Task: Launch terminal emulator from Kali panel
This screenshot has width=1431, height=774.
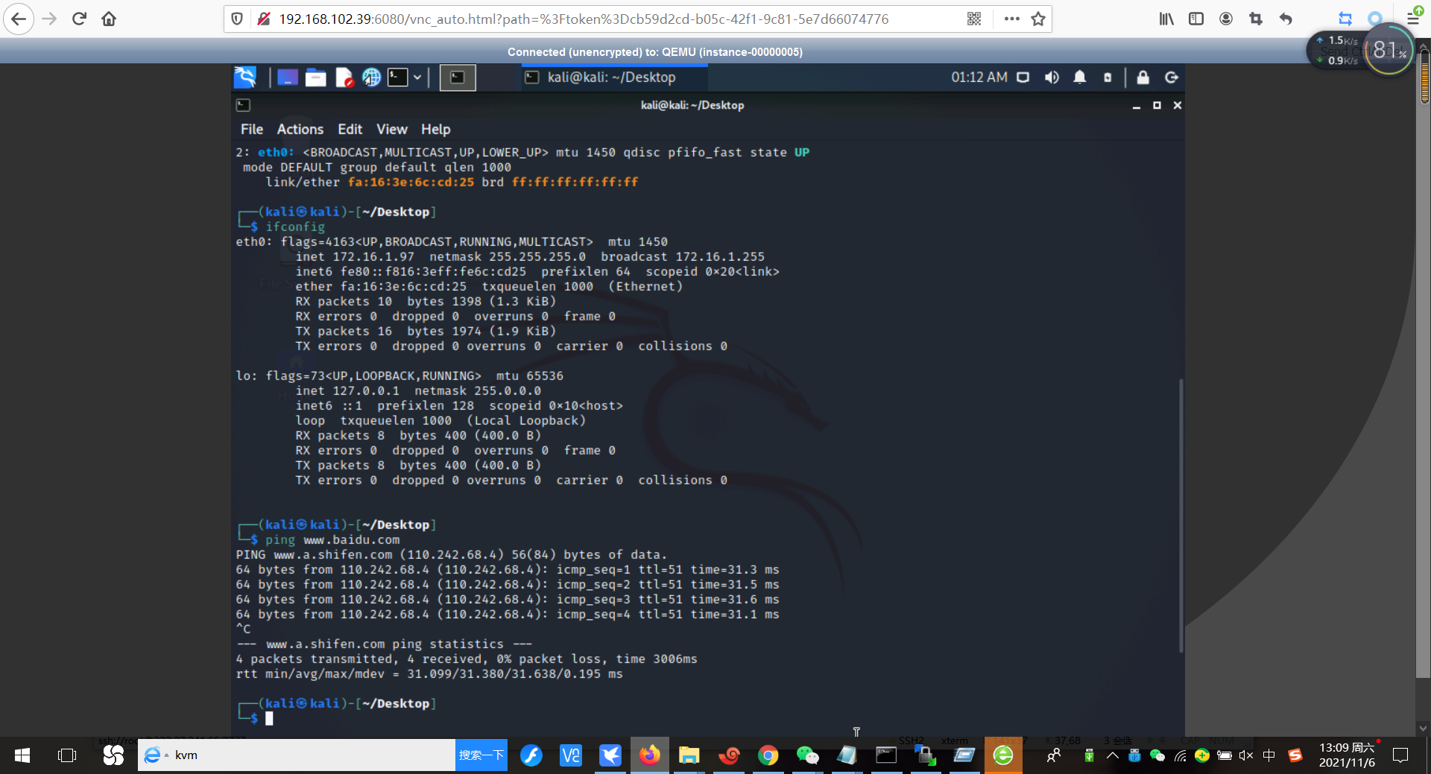Action: (x=398, y=77)
